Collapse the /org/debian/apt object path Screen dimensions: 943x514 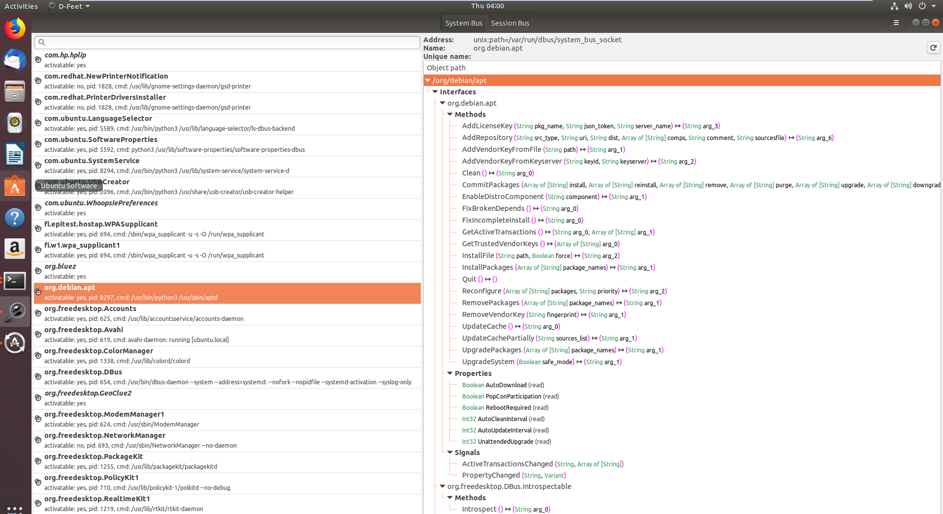(x=428, y=81)
